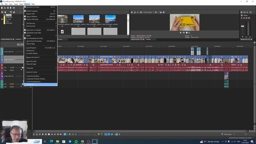Click the Loop playback icon in transport bar

pyautogui.click(x=37, y=134)
